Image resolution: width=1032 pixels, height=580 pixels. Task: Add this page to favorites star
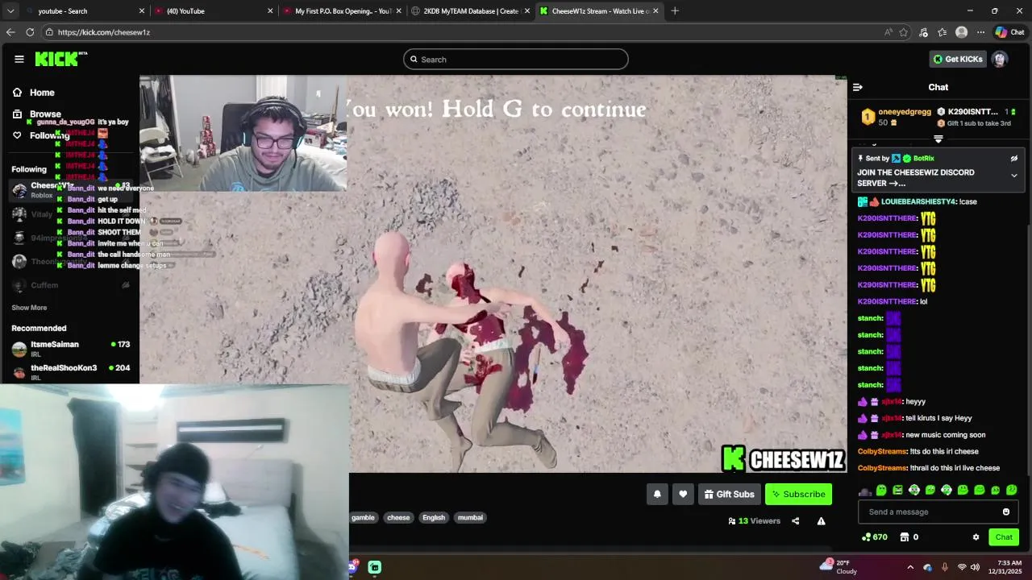[x=904, y=32]
